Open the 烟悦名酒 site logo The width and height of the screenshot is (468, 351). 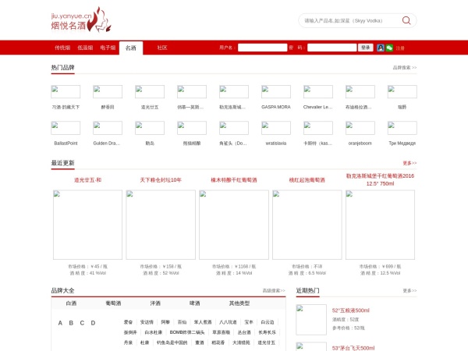pos(81,19)
